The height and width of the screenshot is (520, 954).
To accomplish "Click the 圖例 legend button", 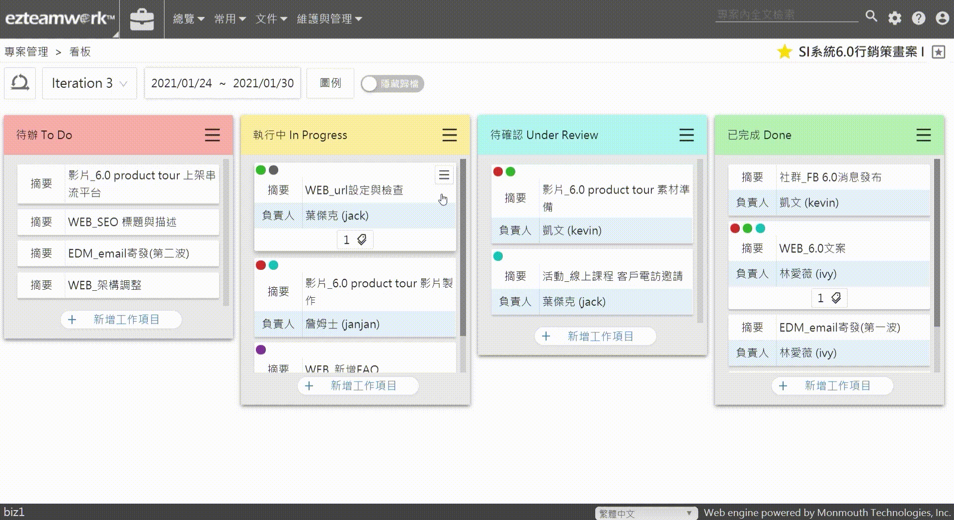I will (x=330, y=83).
